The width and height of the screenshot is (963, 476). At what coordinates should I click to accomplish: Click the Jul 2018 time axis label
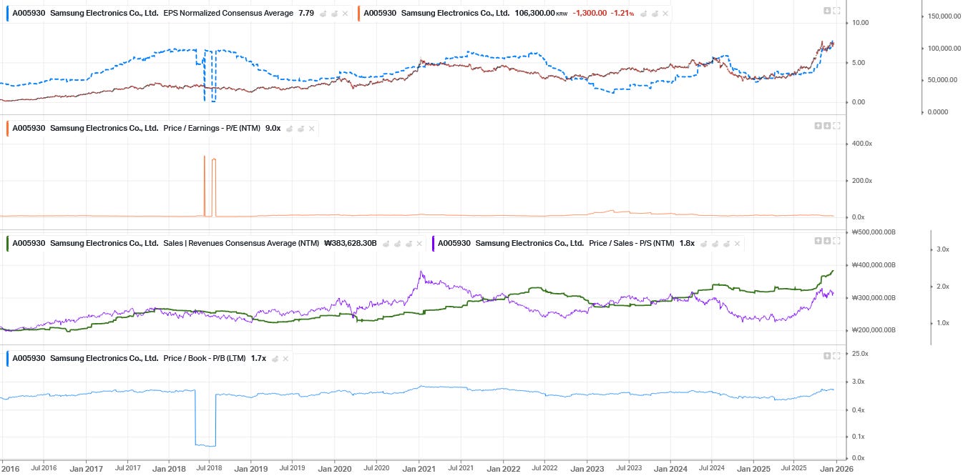[x=210, y=469]
